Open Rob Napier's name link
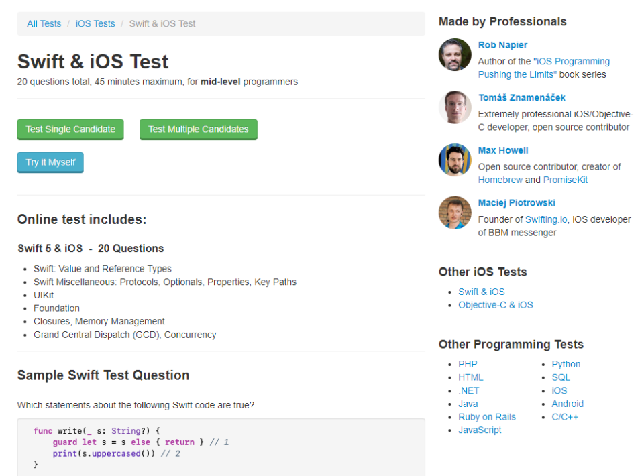The width and height of the screenshot is (644, 476). (x=502, y=45)
